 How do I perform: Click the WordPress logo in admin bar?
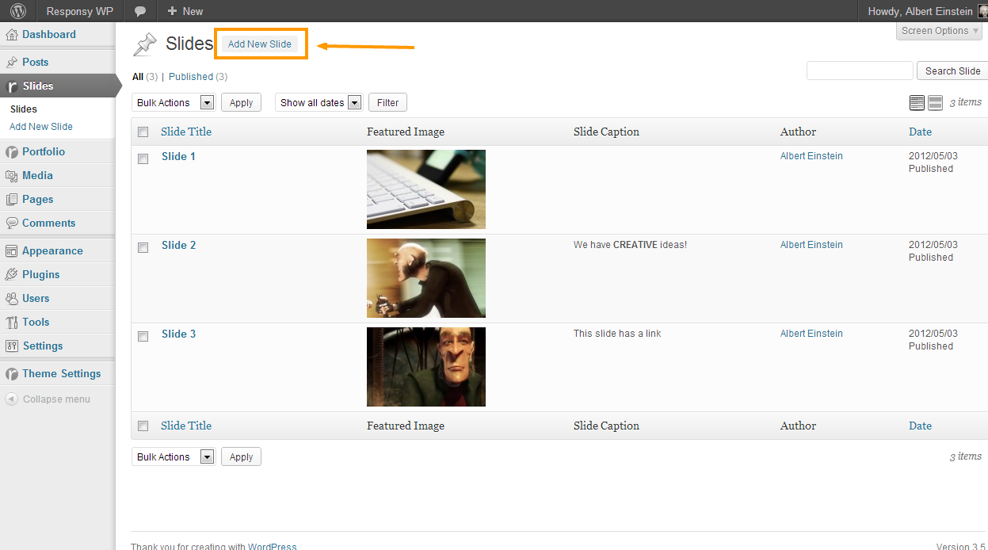pos(17,11)
